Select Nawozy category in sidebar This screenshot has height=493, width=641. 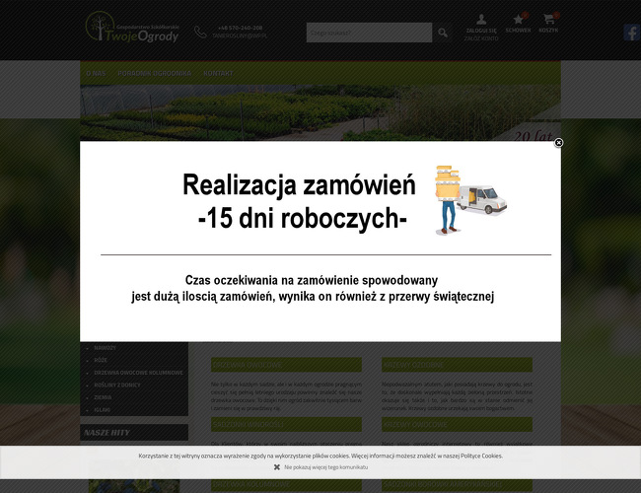pos(106,348)
